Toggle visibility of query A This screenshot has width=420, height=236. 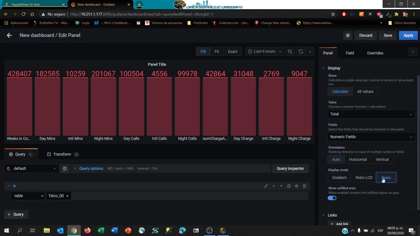click(297, 186)
